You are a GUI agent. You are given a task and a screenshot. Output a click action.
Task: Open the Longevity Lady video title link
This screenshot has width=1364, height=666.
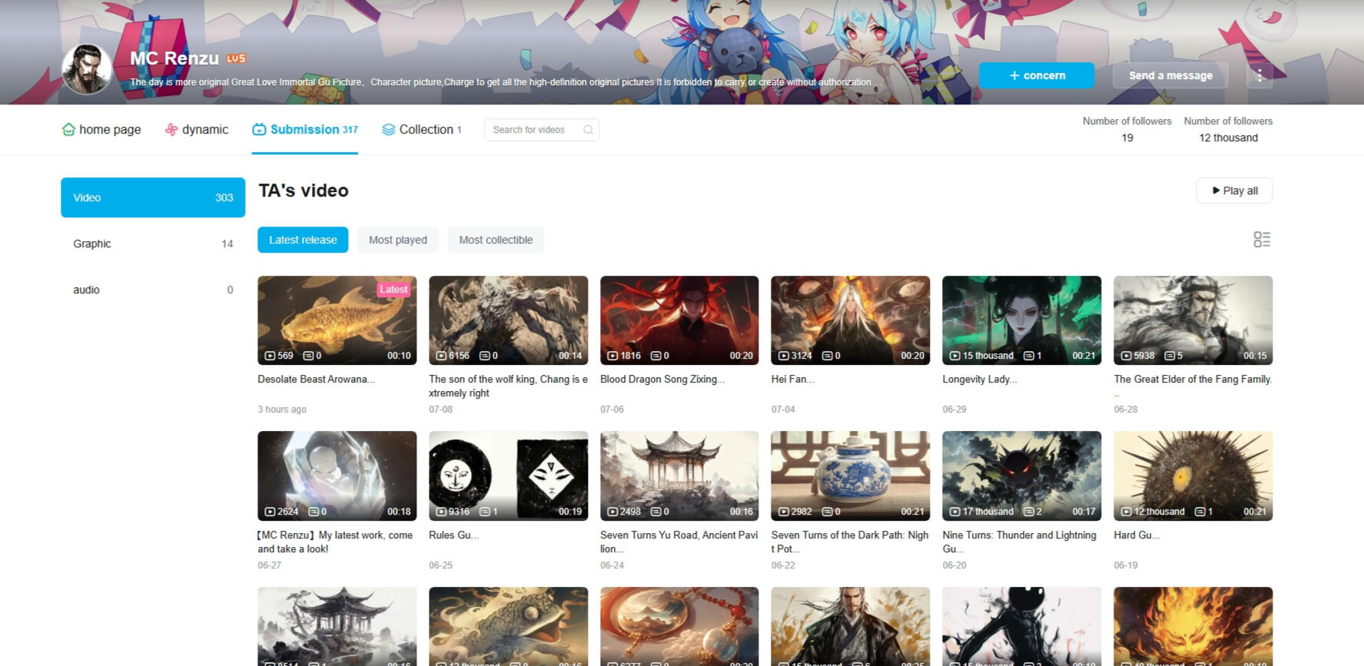[979, 379]
